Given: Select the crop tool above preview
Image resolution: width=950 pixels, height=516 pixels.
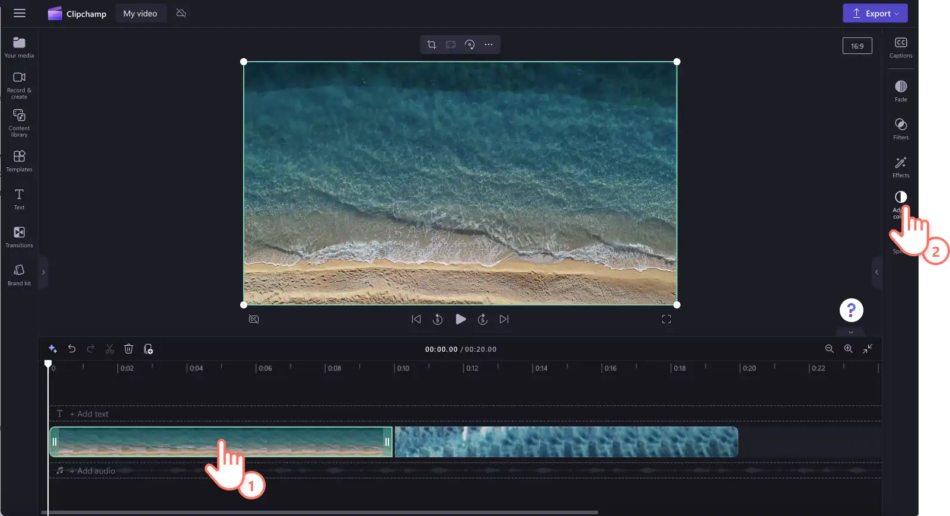Looking at the screenshot, I should [x=432, y=44].
